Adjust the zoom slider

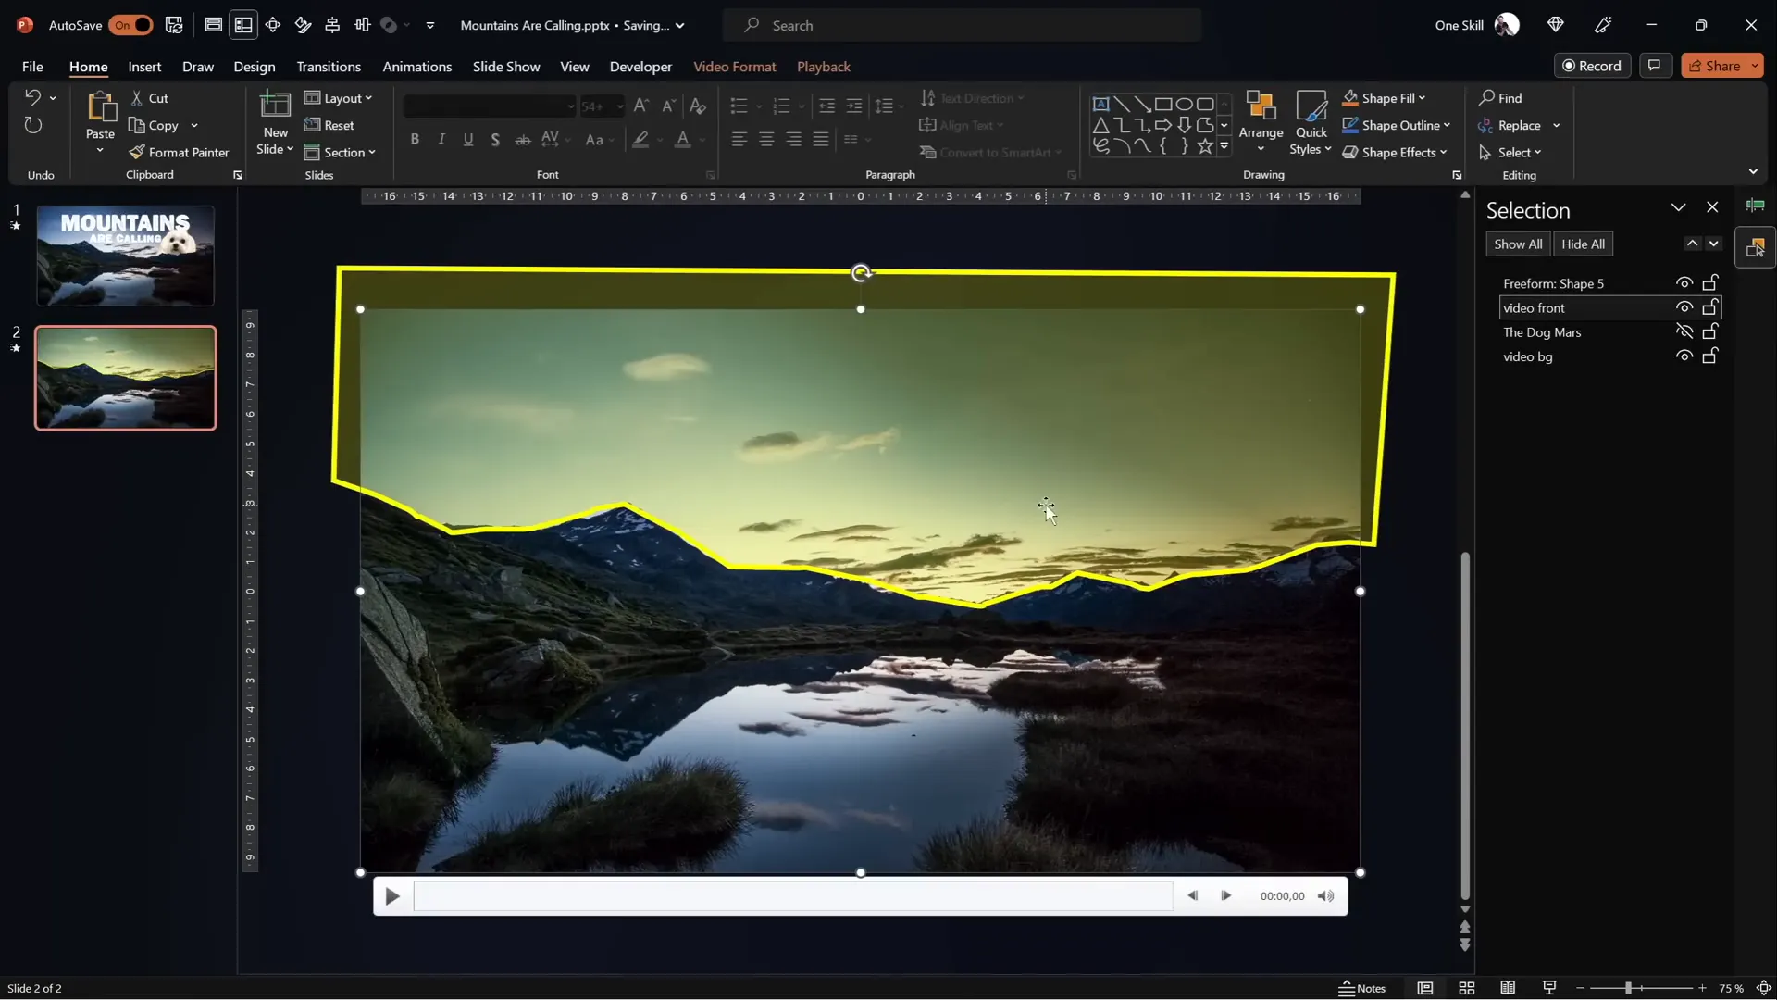click(1628, 988)
